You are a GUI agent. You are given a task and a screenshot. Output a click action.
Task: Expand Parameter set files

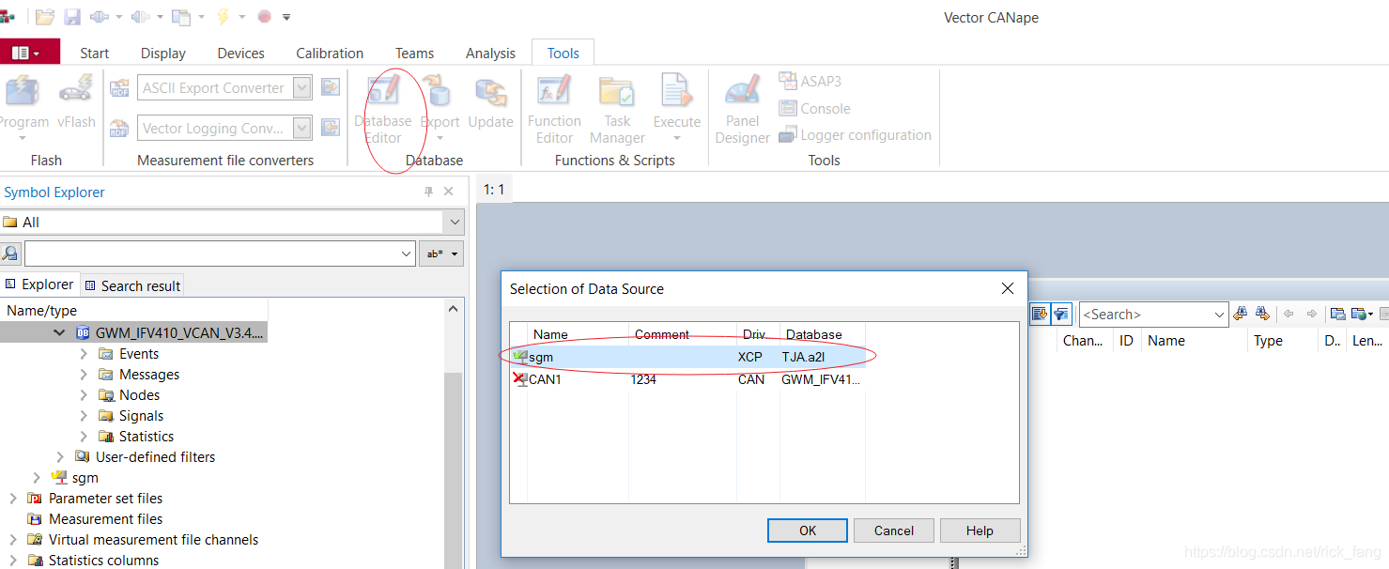(x=12, y=499)
